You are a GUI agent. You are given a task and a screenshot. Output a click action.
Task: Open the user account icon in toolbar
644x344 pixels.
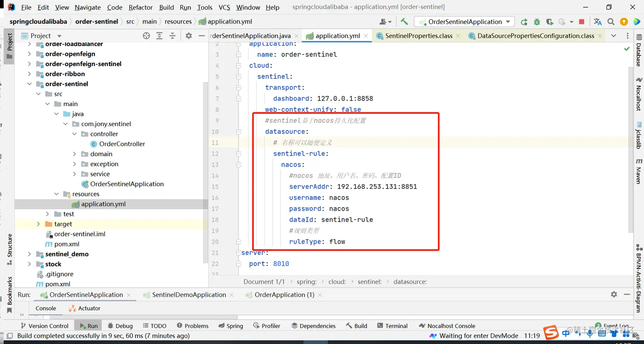385,22
